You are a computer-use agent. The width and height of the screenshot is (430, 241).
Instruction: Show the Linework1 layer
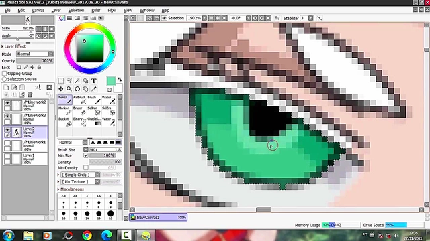(7, 143)
